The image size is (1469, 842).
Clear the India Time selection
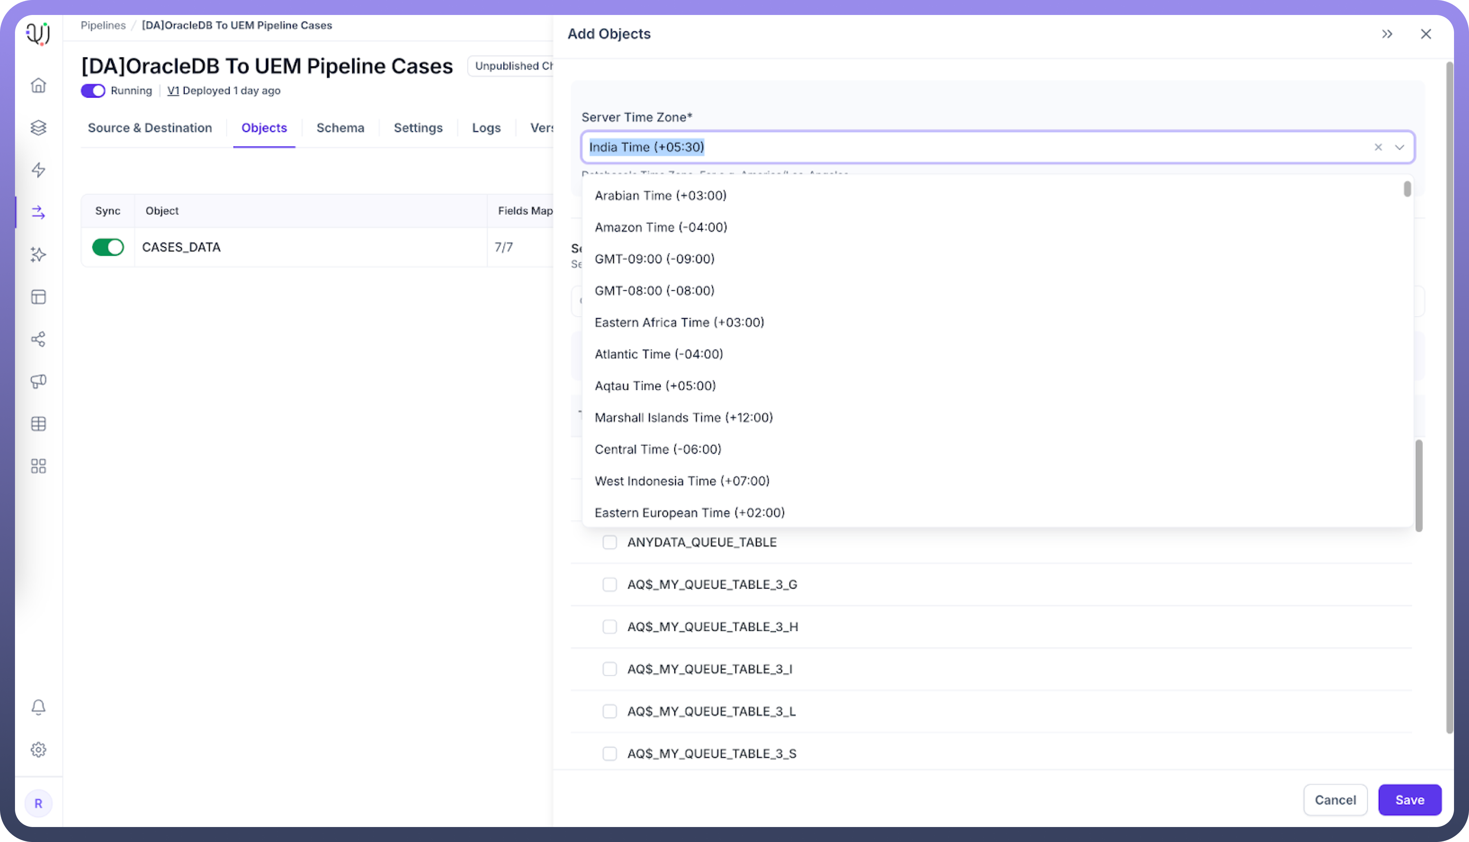(x=1378, y=148)
